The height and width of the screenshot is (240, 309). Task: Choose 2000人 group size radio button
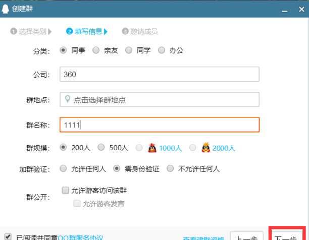pos(192,148)
